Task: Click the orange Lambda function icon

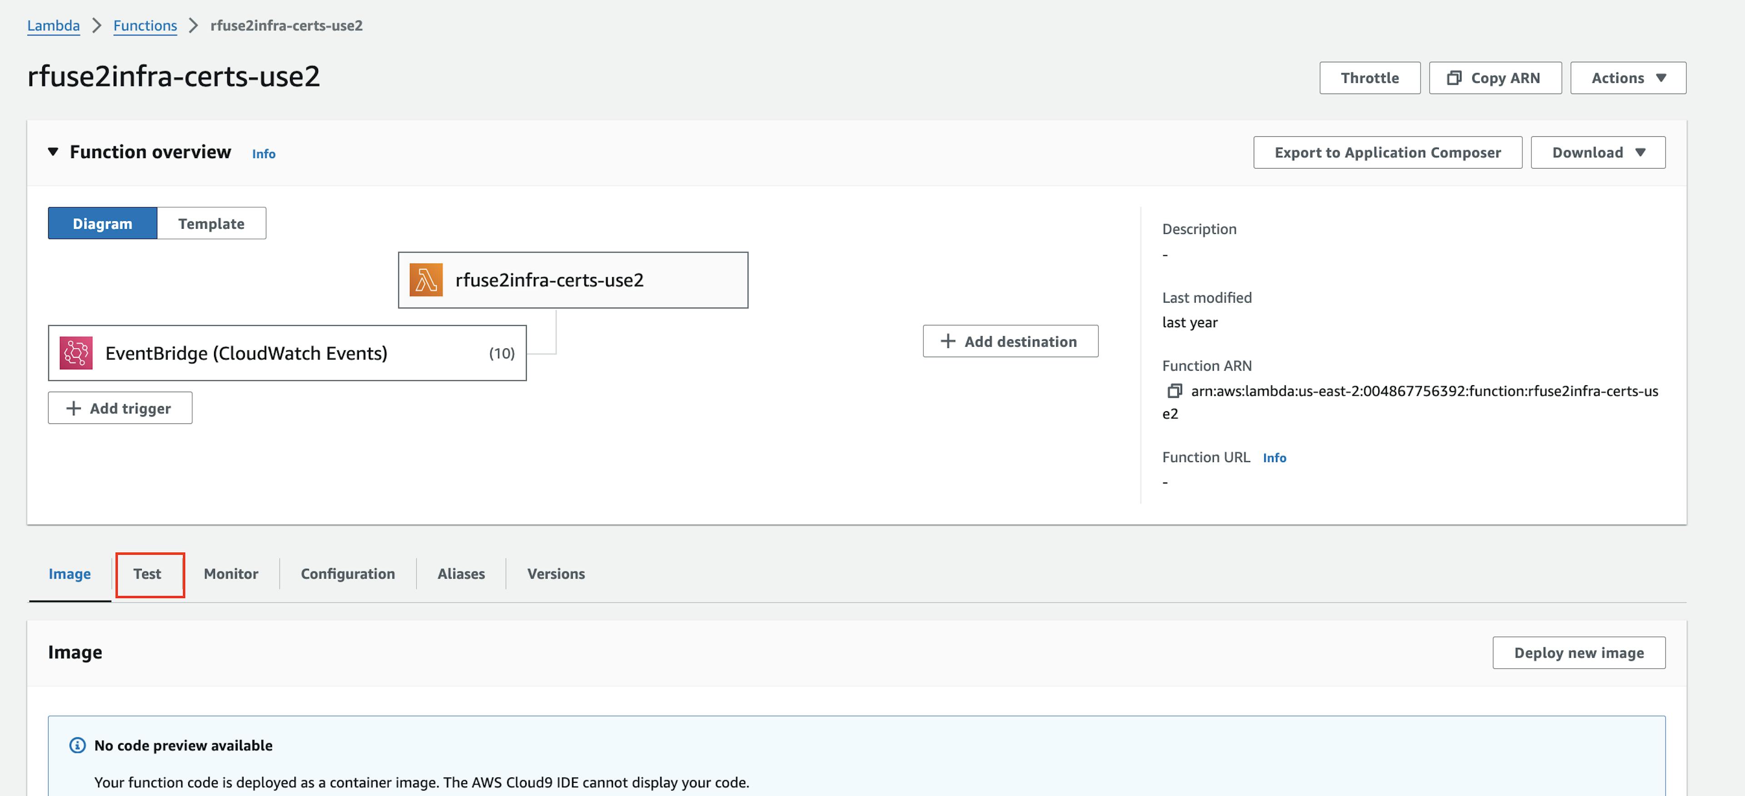Action: pyautogui.click(x=425, y=280)
